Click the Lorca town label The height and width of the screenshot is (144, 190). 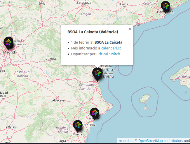pyautogui.click(x=62, y=141)
